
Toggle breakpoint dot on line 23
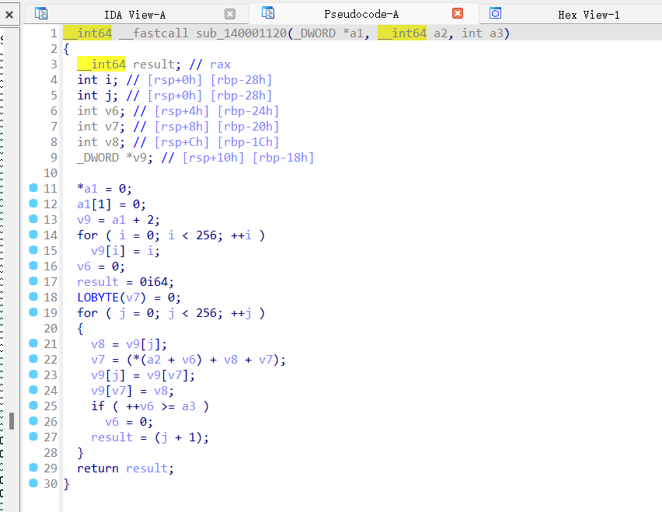(x=33, y=374)
